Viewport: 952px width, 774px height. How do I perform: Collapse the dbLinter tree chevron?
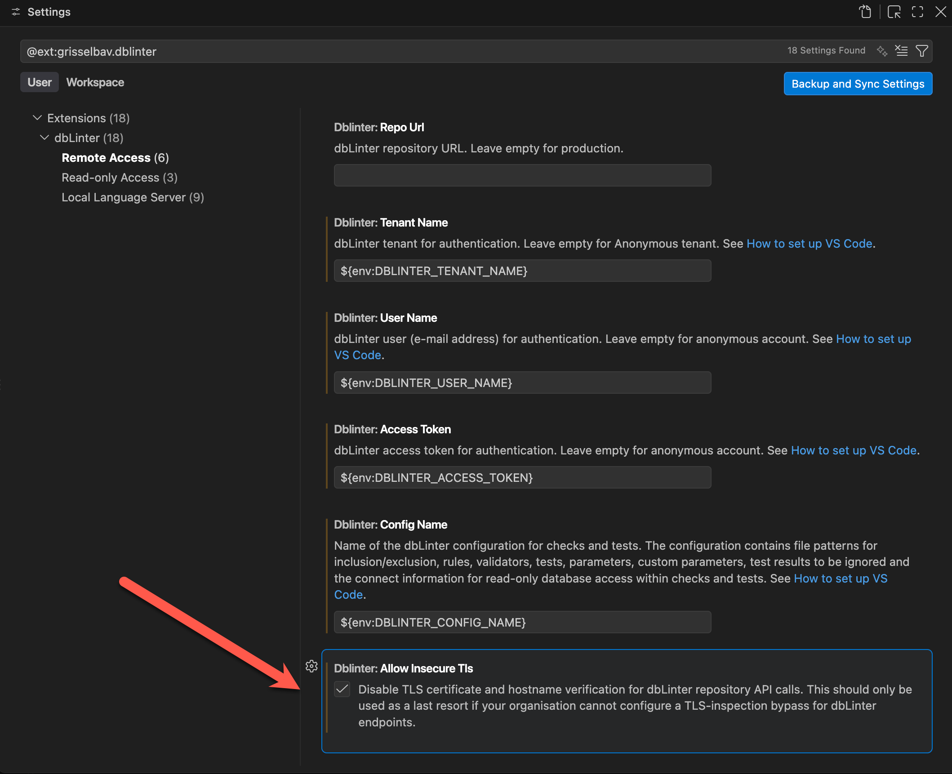(44, 138)
